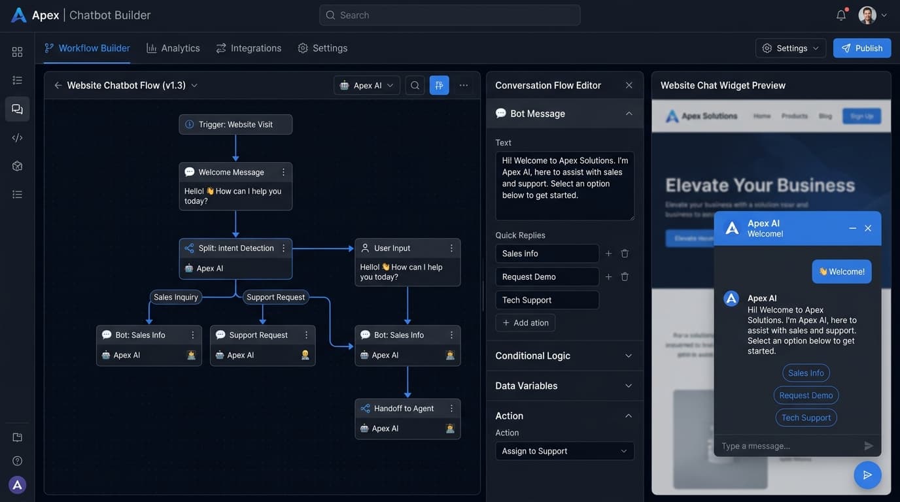Go to the Integrations tab
Screen dimensions: 900x502
click(x=248, y=47)
